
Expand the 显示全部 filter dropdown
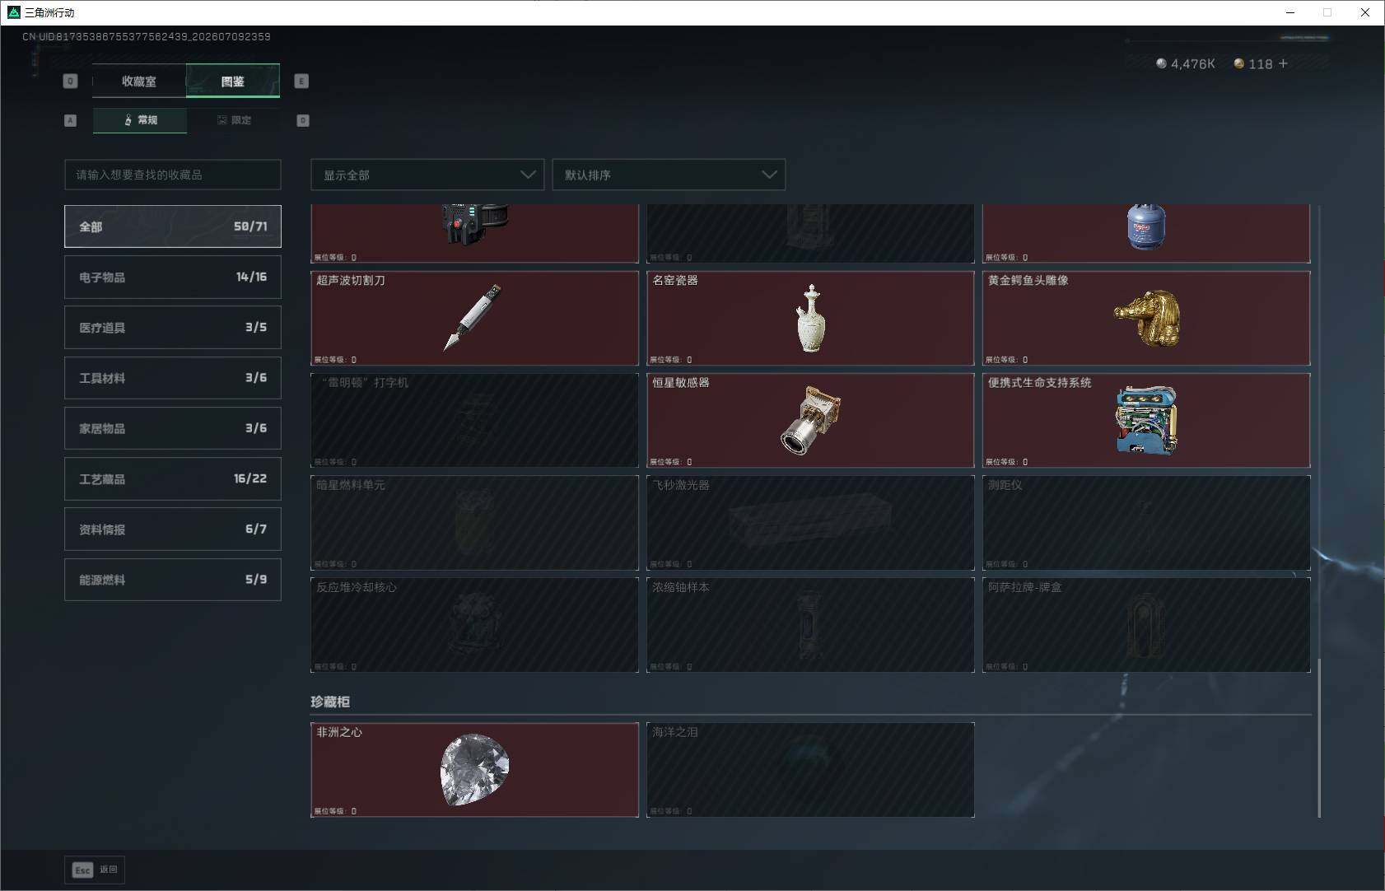click(427, 175)
